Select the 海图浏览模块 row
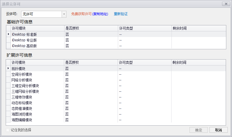232x137 pixels. 116,114
